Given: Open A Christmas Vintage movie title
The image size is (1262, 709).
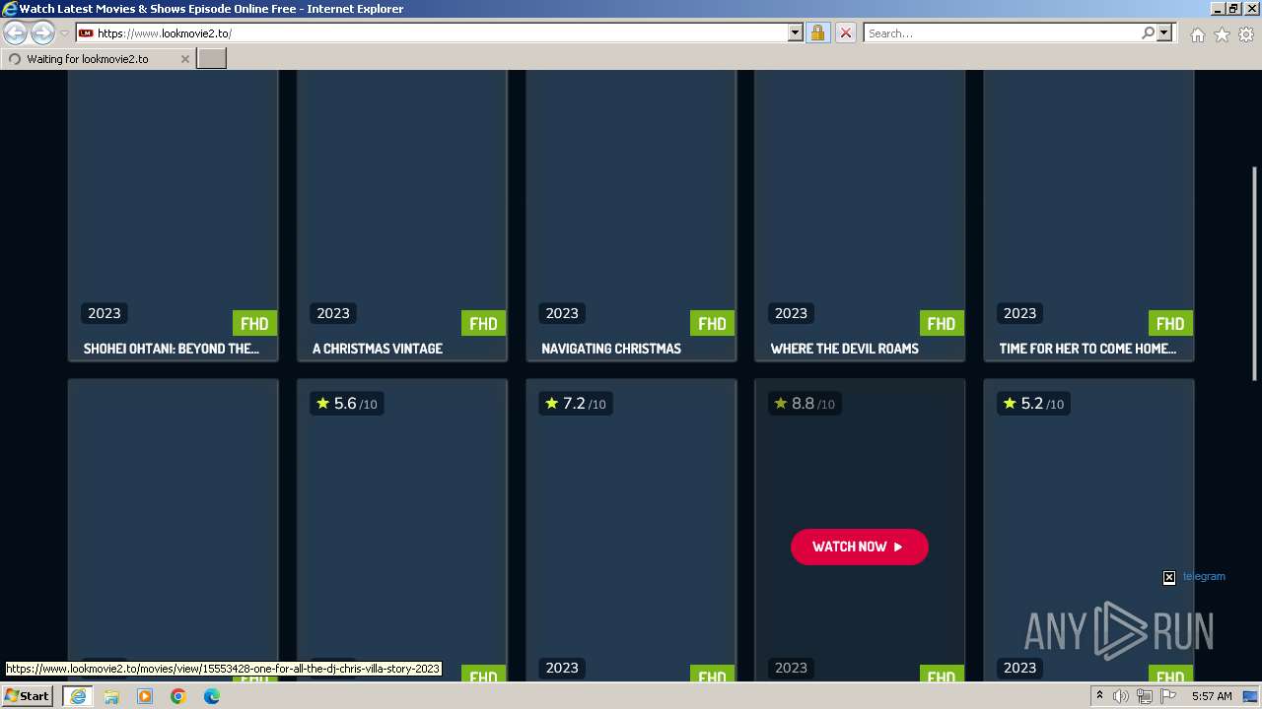Looking at the screenshot, I should click(378, 349).
